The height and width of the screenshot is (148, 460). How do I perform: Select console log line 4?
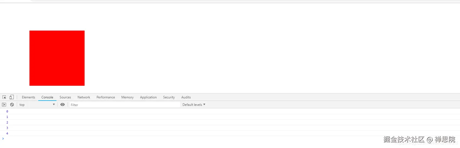[x=230, y=133]
